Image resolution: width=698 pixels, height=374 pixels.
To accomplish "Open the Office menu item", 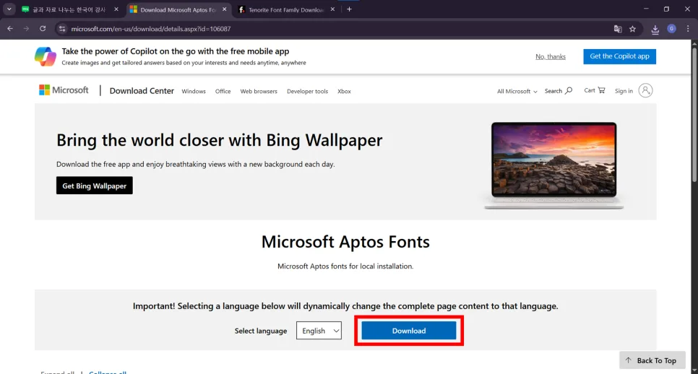I will point(223,91).
